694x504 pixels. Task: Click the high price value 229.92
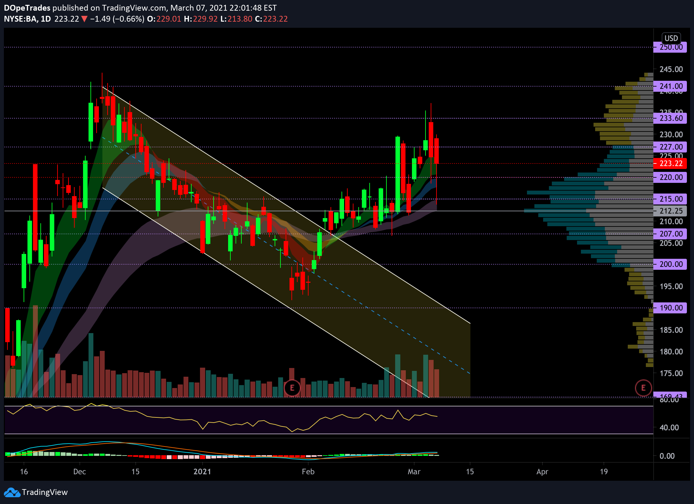click(205, 19)
